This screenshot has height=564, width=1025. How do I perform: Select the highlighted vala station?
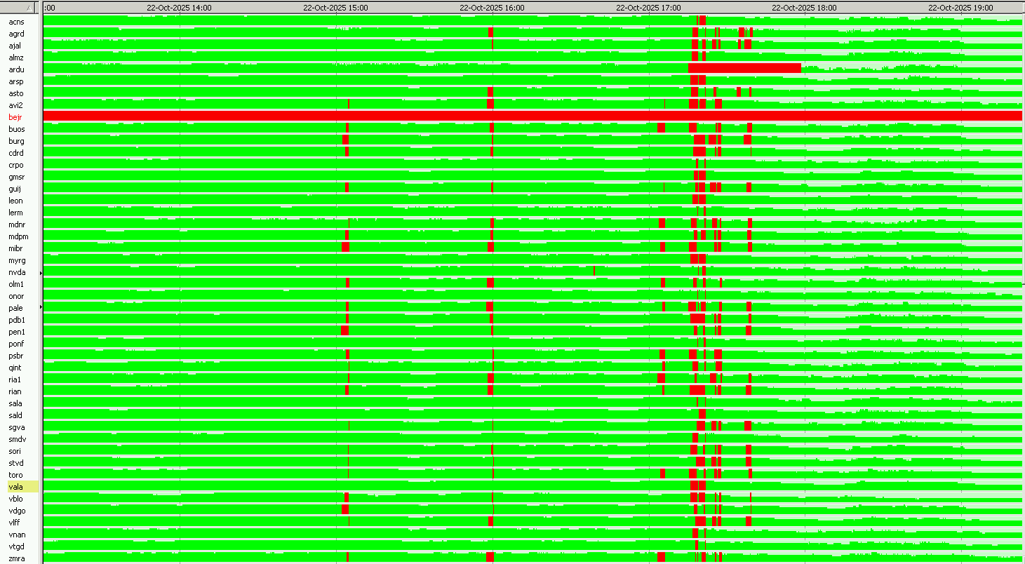click(x=15, y=487)
